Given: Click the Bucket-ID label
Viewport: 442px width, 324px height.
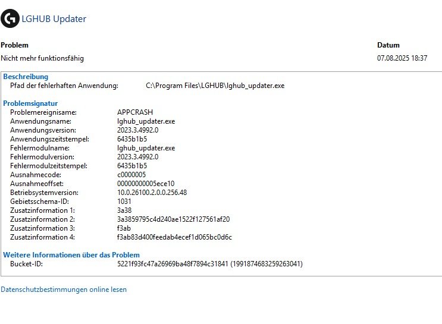Looking at the screenshot, I should click(27, 264).
